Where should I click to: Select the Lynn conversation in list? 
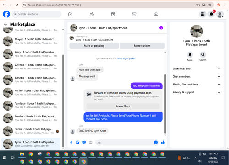coord(31,144)
